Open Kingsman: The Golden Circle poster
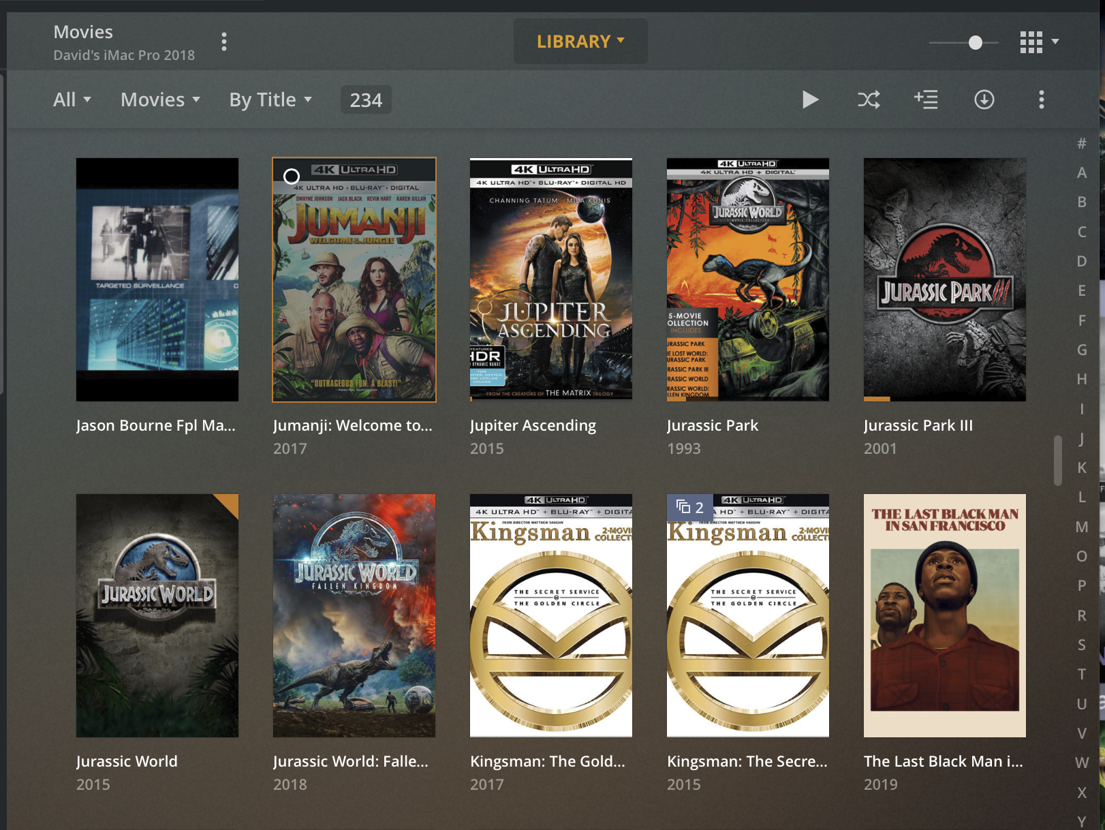 pyautogui.click(x=551, y=615)
